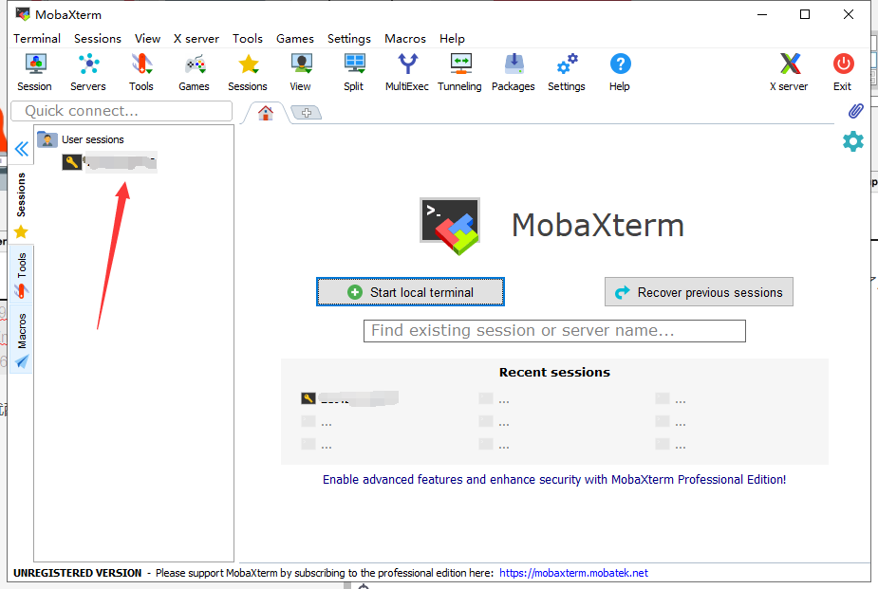This screenshot has width=878, height=589.
Task: Click the paperclip attach icon
Action: pyautogui.click(x=855, y=111)
